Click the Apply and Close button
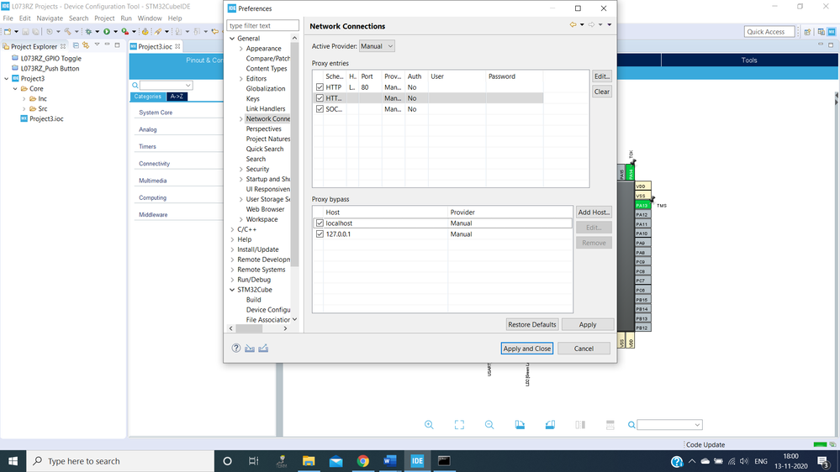Screen dimensions: 840x472 click(526, 349)
